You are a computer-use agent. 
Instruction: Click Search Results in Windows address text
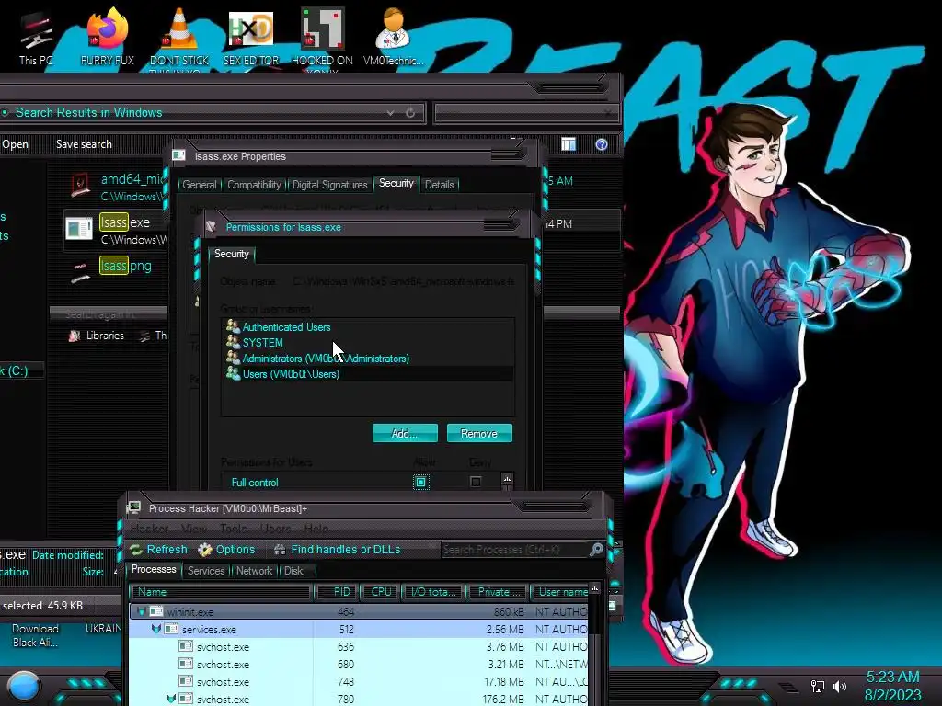(89, 112)
